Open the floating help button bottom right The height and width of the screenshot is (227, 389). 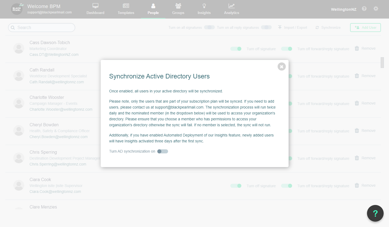coord(375,213)
